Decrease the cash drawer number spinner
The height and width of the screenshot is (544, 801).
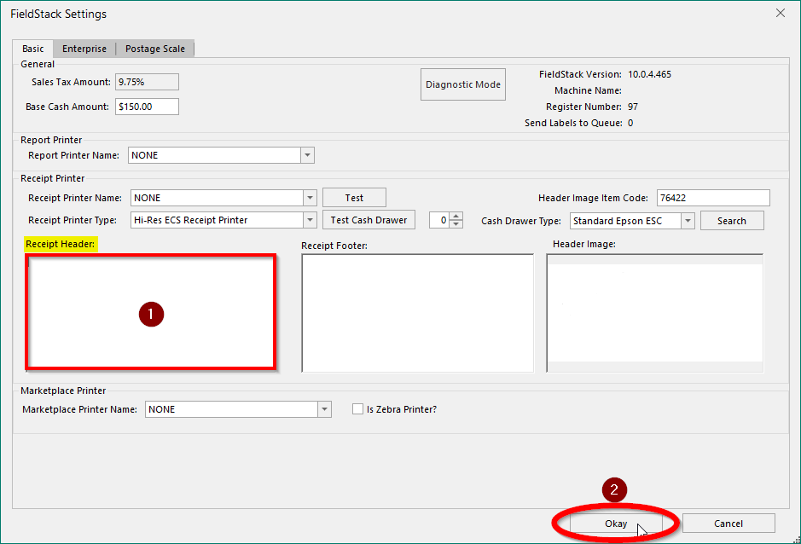[456, 224]
